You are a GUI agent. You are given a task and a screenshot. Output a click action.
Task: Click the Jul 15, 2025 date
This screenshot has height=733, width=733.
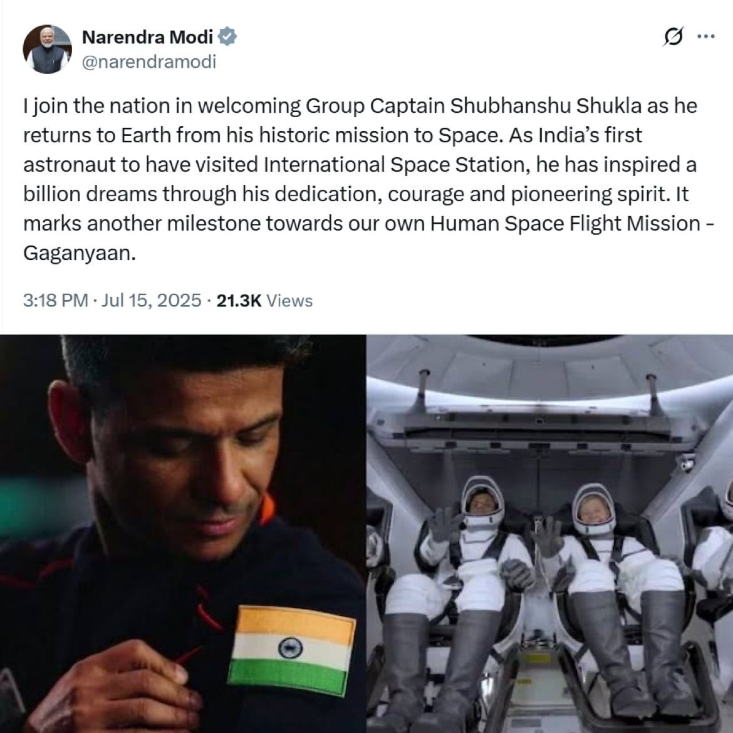151,301
